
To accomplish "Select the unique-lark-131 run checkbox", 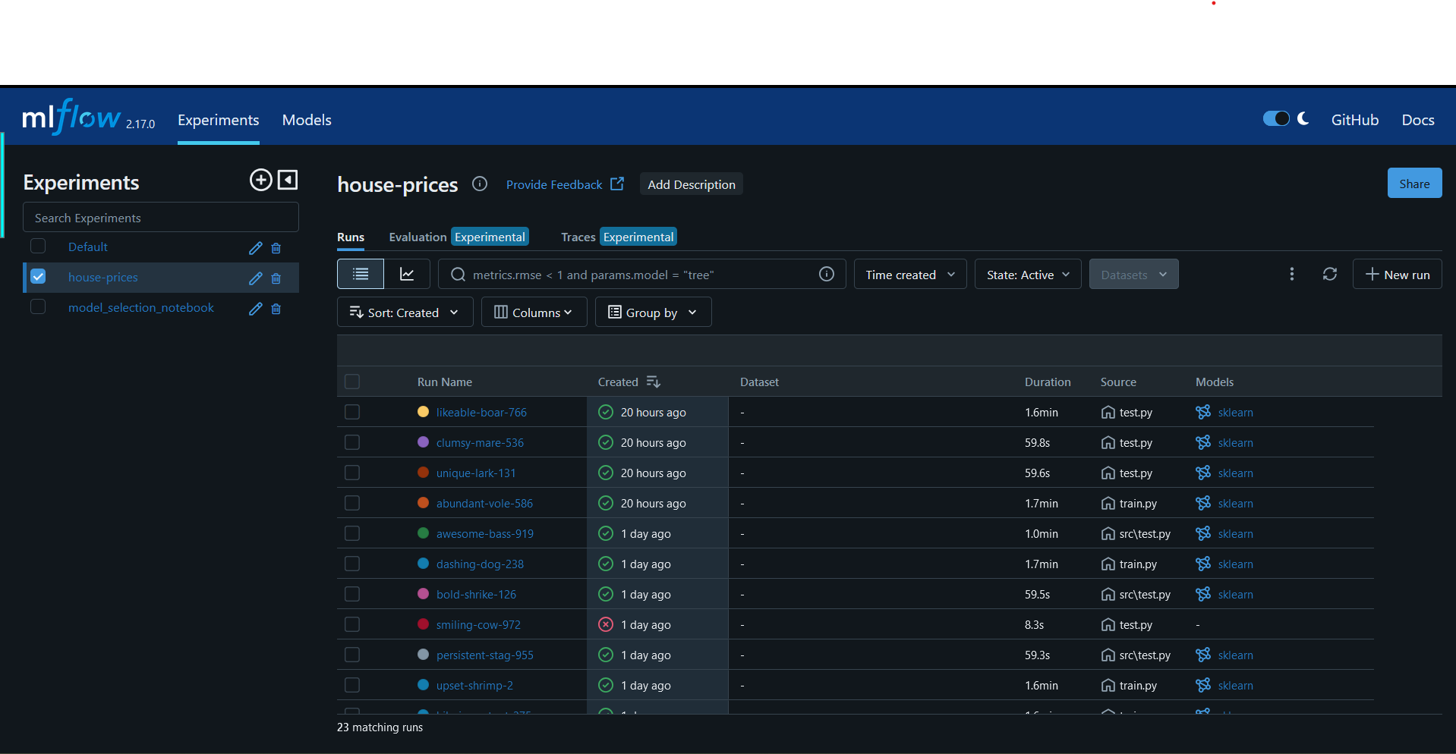I will pyautogui.click(x=352, y=473).
